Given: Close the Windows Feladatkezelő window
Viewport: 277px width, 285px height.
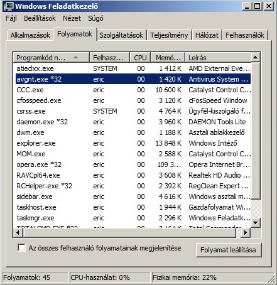Looking at the screenshot, I should 269,6.
